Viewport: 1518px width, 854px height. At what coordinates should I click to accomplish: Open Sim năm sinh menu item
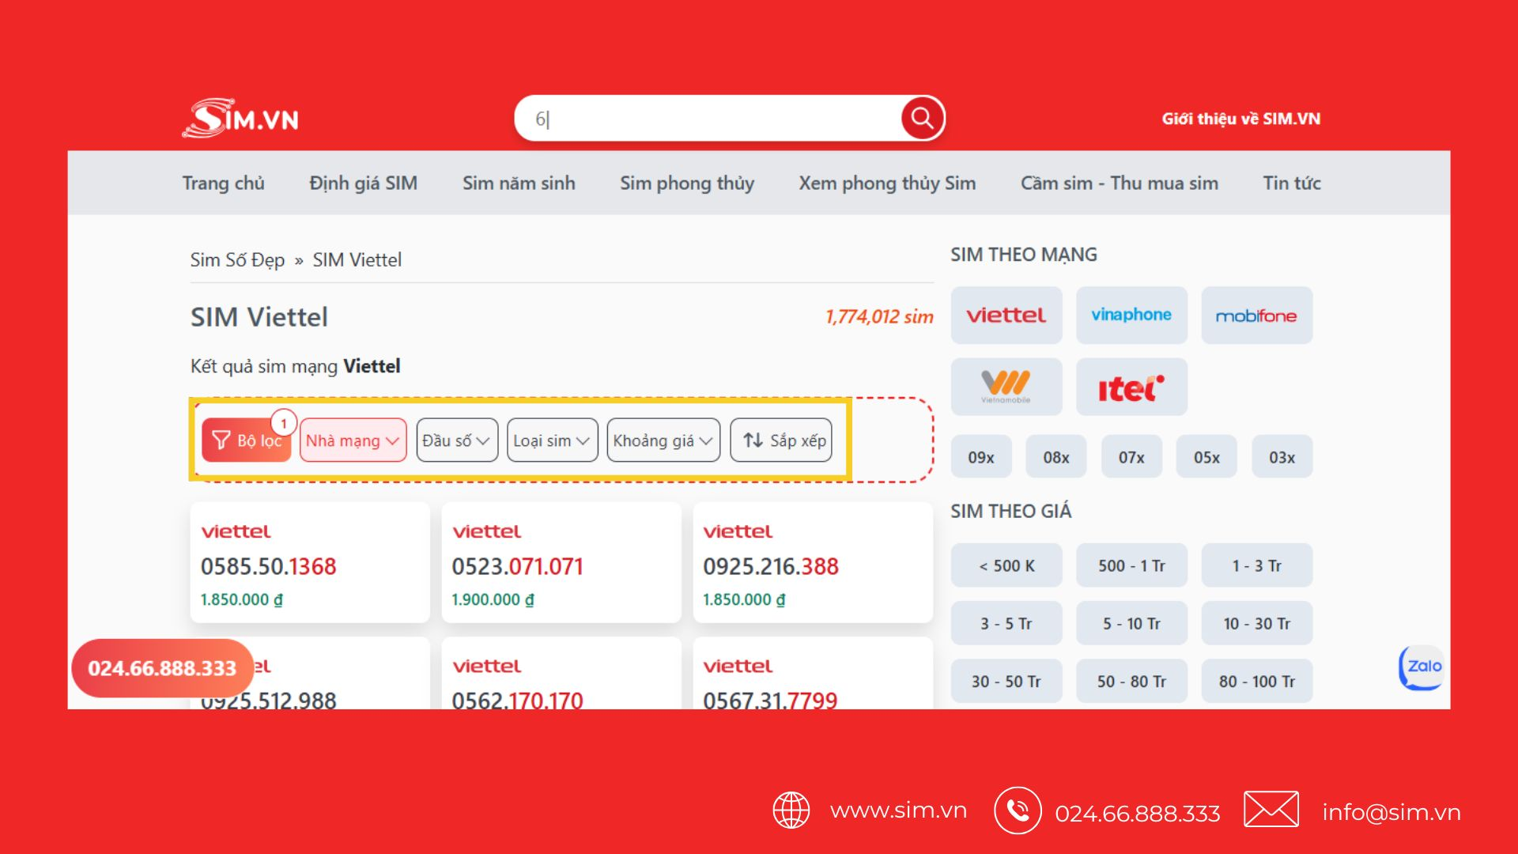tap(519, 183)
